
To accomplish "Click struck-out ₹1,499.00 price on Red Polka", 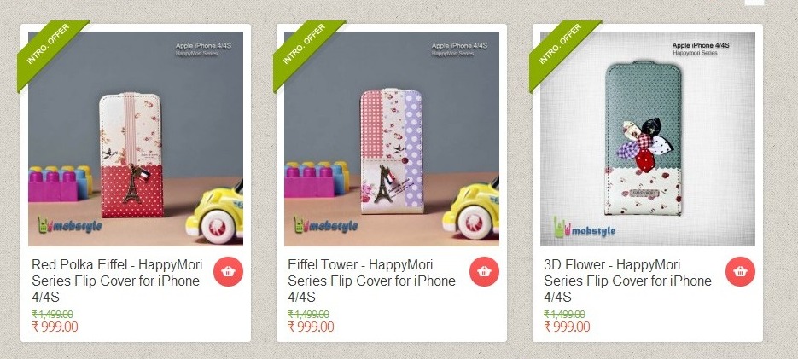I will pos(52,315).
